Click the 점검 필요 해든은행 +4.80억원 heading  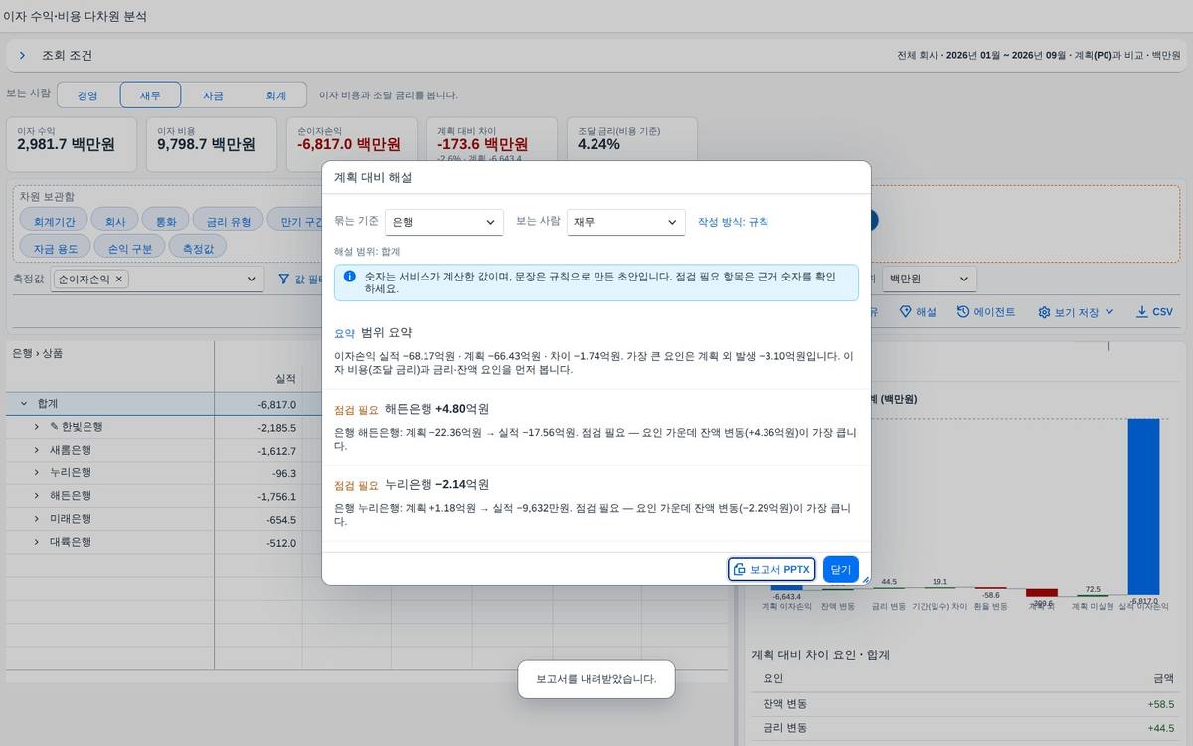point(412,409)
